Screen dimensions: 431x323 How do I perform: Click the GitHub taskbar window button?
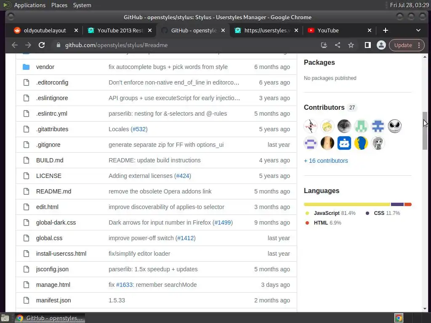(50, 318)
